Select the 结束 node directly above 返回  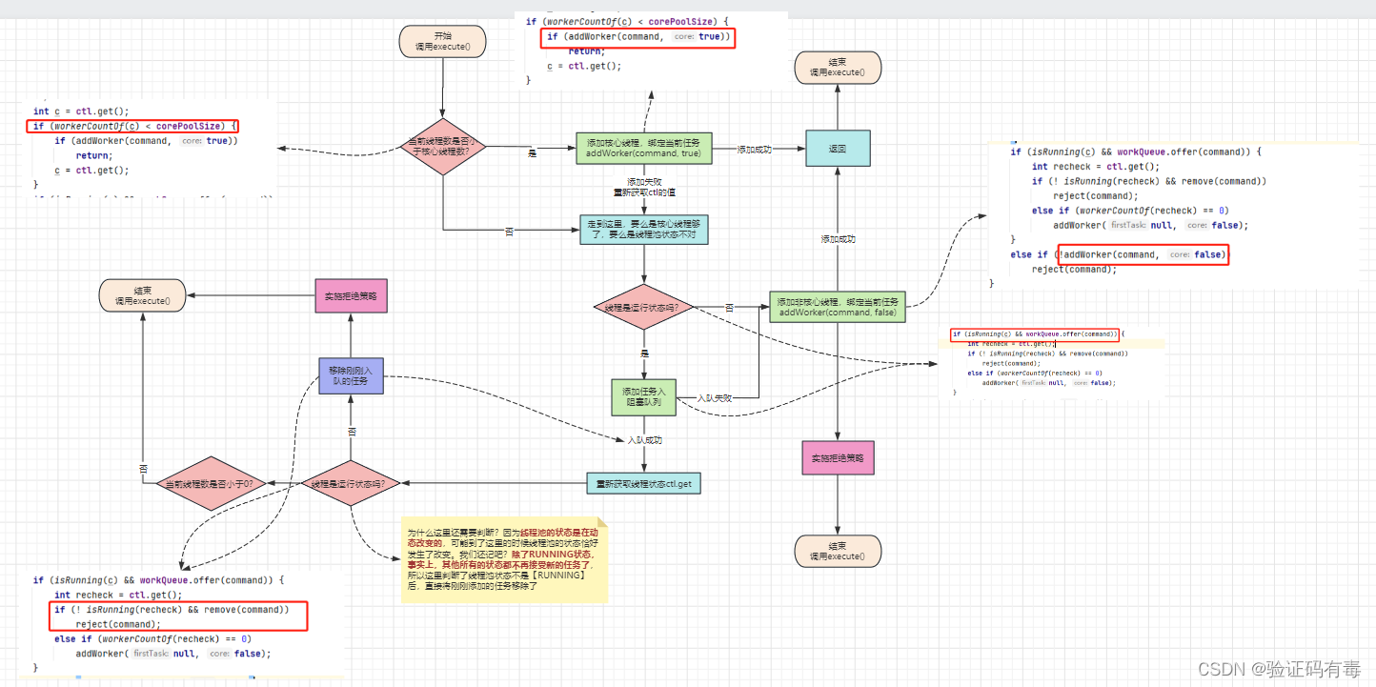(x=838, y=67)
